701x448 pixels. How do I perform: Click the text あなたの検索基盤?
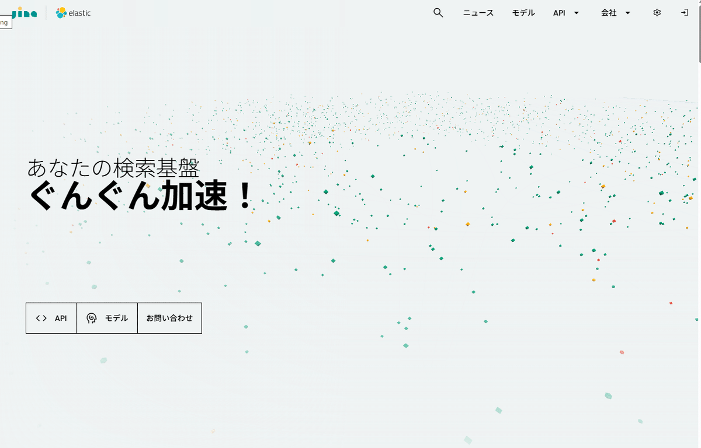(113, 167)
